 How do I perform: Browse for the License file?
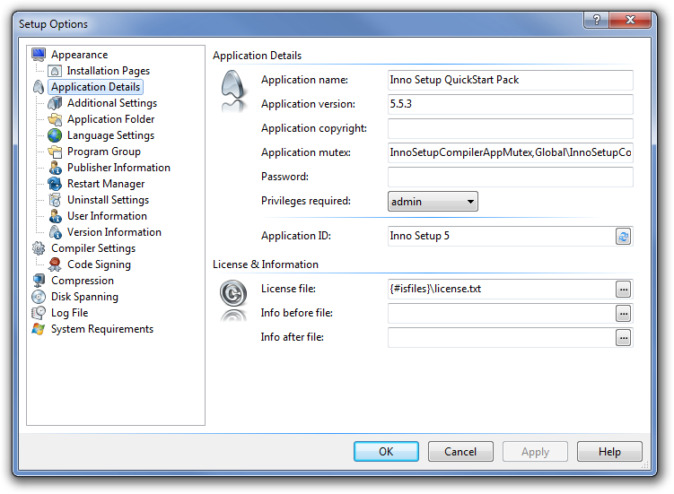click(624, 289)
